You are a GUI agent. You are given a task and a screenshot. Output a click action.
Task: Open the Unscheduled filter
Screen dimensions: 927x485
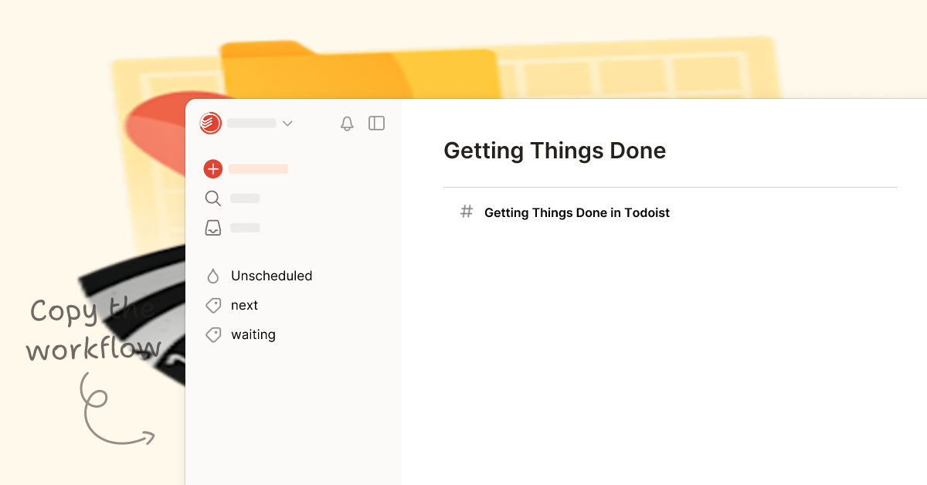[272, 276]
